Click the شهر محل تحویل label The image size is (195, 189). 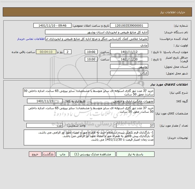click(x=177, y=74)
